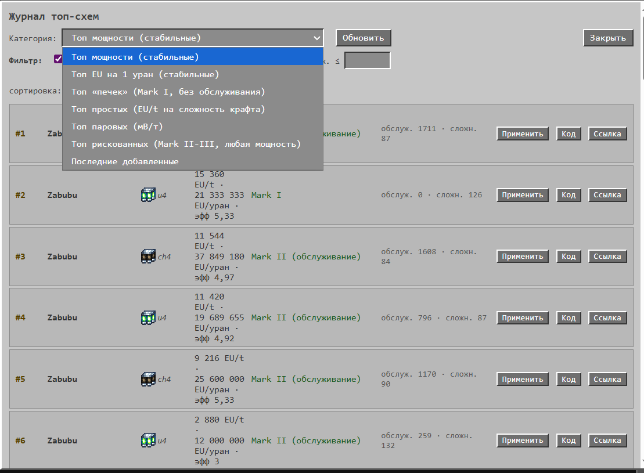This screenshot has height=473, width=644.
Task: Click «Mark II (обслуживание)» in row #6
Action: (x=306, y=440)
